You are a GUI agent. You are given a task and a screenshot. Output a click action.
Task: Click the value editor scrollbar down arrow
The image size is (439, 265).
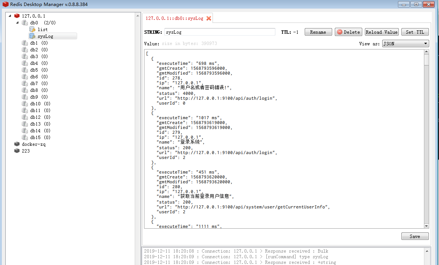(427, 226)
